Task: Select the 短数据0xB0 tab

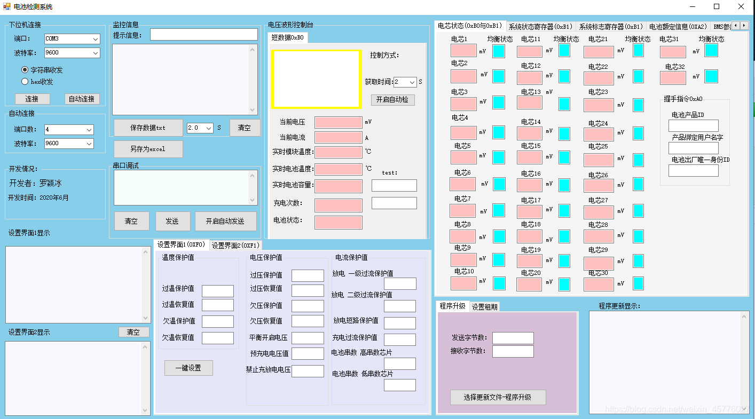Action: (288, 37)
